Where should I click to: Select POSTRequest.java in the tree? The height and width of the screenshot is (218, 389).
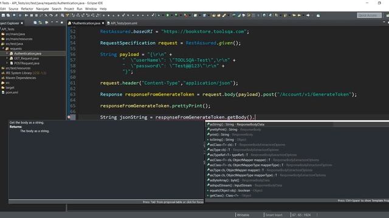point(27,63)
